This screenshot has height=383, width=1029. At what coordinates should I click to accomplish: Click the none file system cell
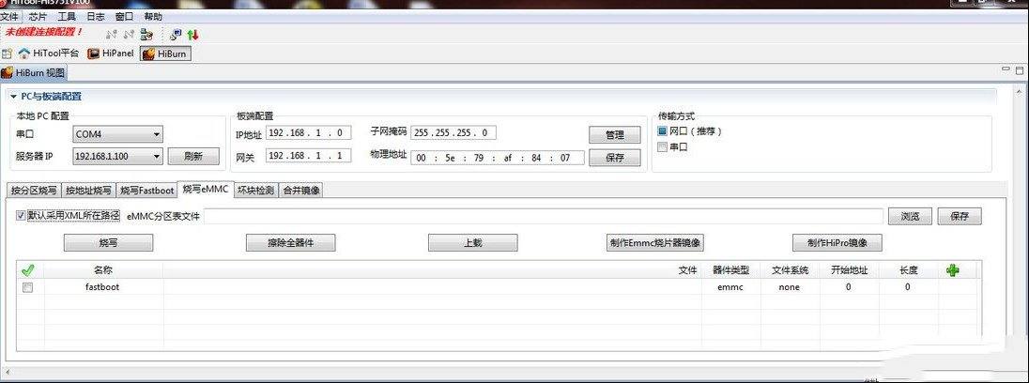pos(790,287)
